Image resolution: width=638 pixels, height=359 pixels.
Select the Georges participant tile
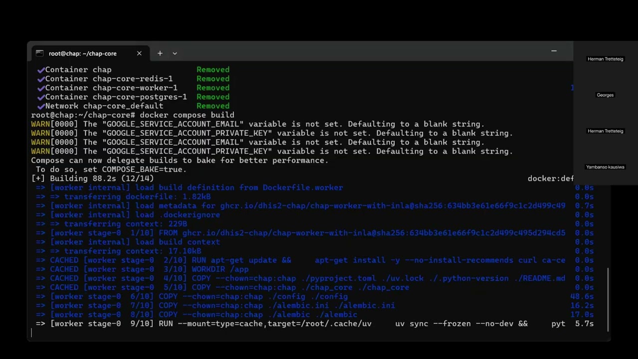tap(606, 95)
